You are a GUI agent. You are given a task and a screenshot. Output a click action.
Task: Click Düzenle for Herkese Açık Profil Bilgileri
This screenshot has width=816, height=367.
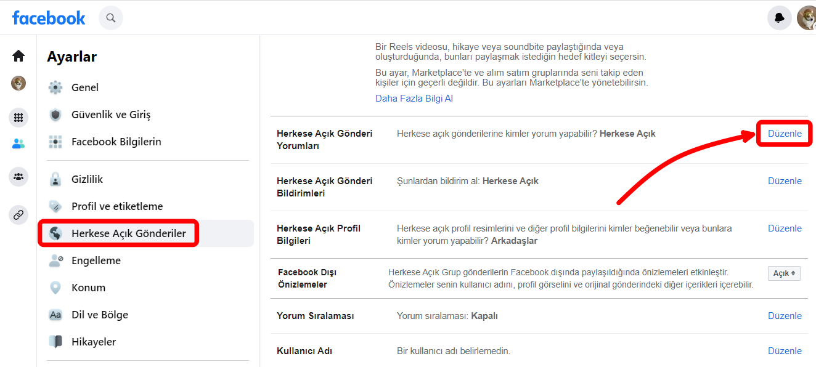pyautogui.click(x=785, y=228)
